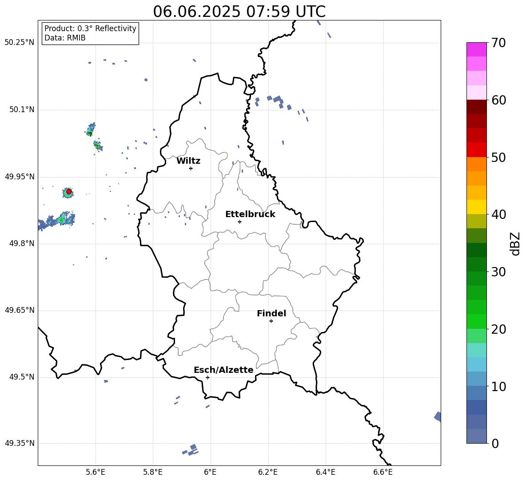The width and height of the screenshot is (526, 481).
Task: Click the red radar echo dot
Action: click(x=69, y=192)
